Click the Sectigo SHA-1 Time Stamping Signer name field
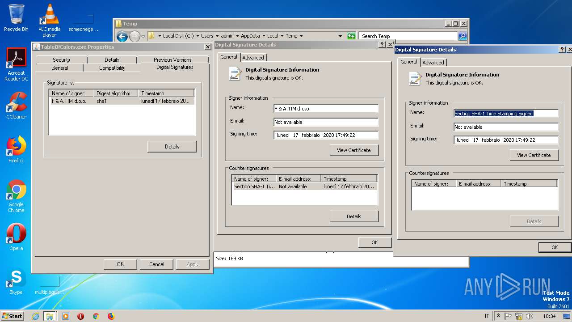Screen dimensions: 572x322 [506, 114]
